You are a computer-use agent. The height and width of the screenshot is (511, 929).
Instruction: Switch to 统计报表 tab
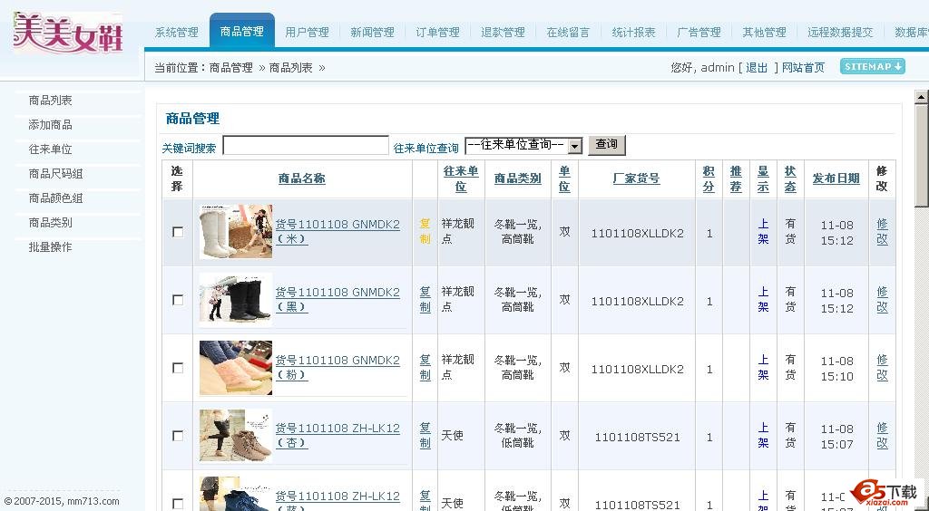pyautogui.click(x=633, y=32)
